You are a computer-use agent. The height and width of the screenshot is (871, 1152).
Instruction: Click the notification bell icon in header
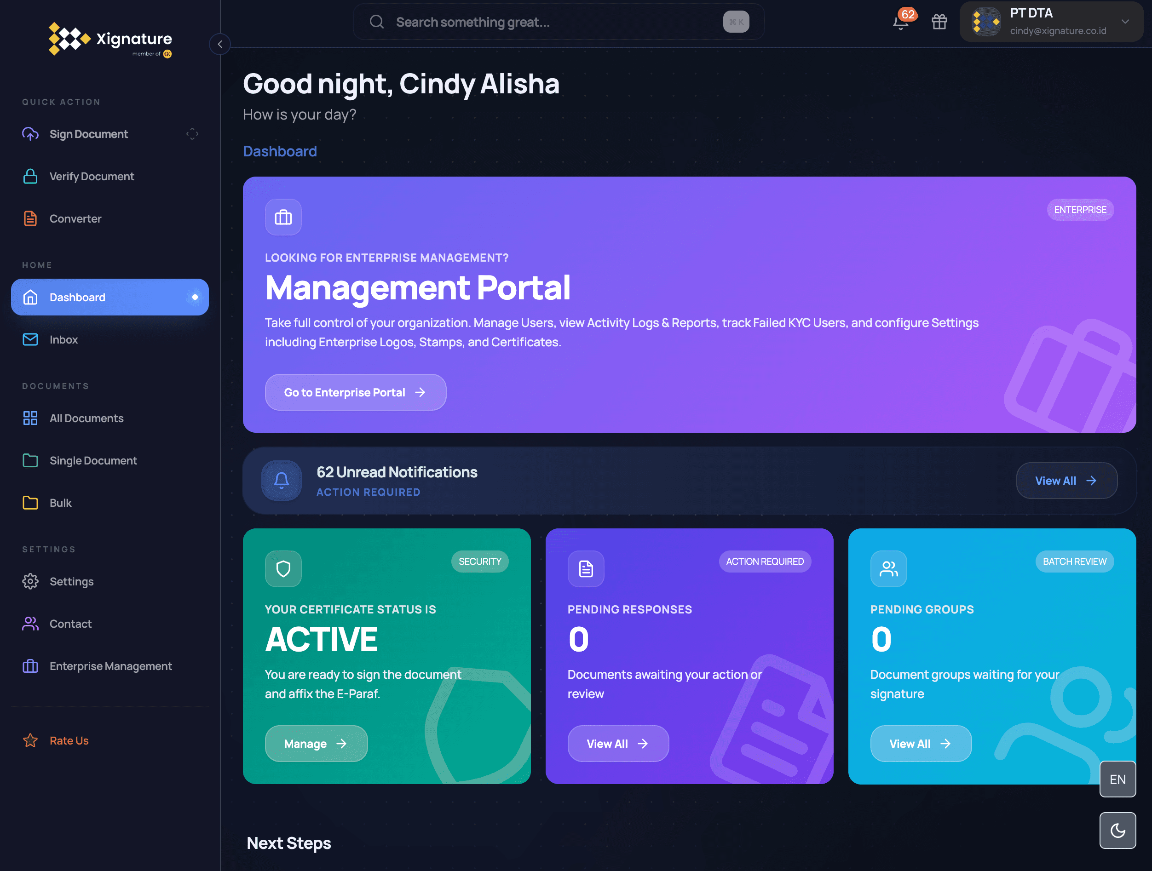[x=900, y=23]
